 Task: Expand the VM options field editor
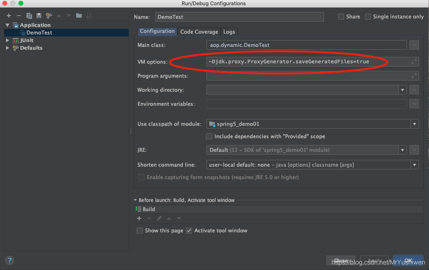[414, 62]
